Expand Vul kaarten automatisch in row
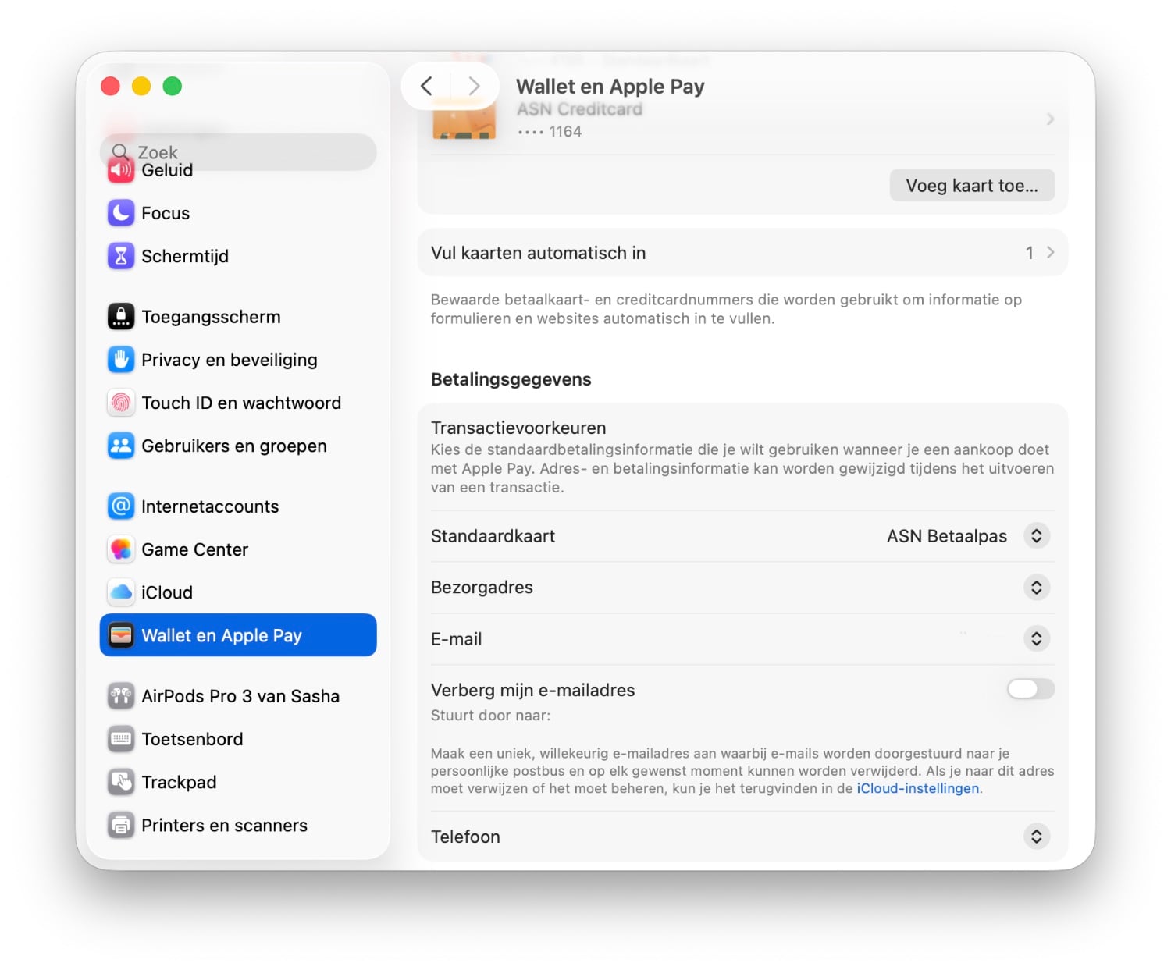The height and width of the screenshot is (970, 1171). [742, 253]
